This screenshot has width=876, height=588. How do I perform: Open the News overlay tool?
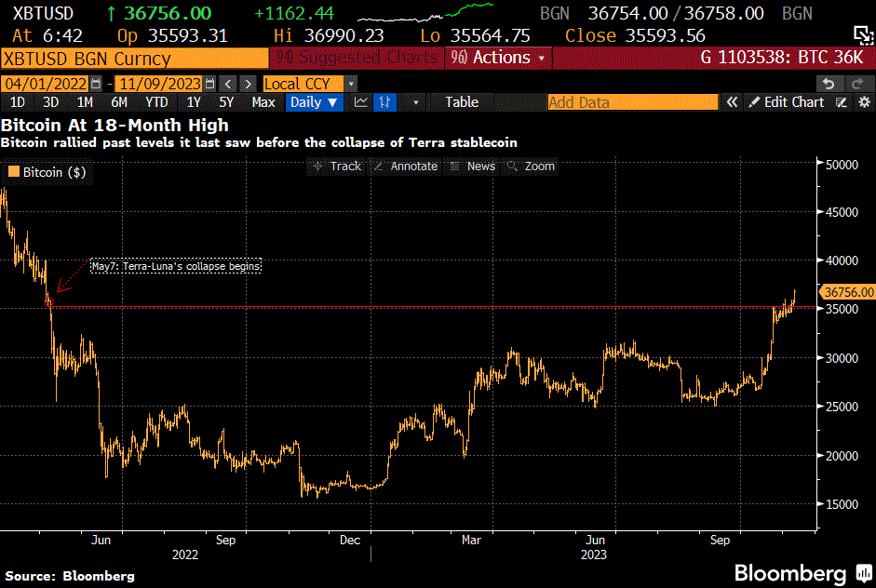tap(473, 167)
